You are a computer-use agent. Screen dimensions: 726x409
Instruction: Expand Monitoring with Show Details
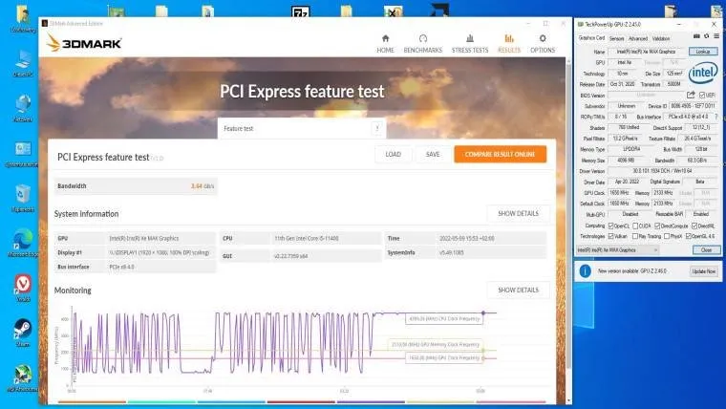click(x=518, y=290)
